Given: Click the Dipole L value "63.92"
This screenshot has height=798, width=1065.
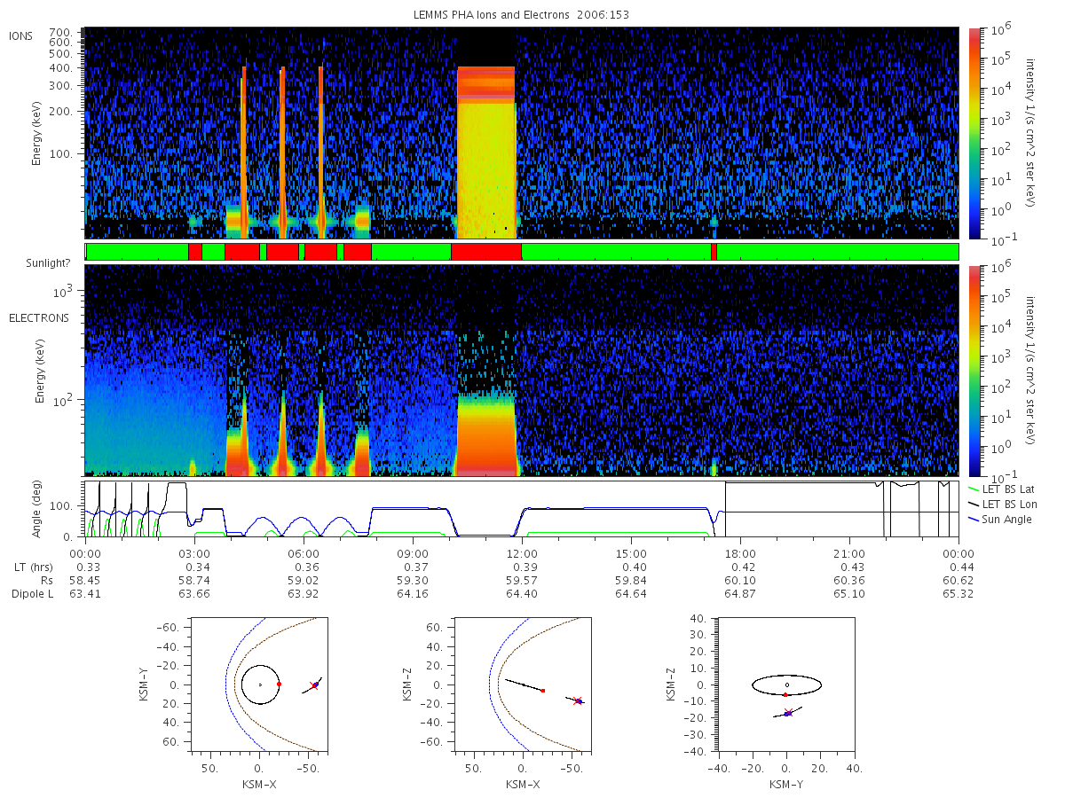Looking at the screenshot, I should pyautogui.click(x=304, y=593).
